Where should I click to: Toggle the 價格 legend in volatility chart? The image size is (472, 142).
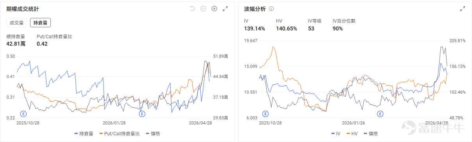[371, 133]
